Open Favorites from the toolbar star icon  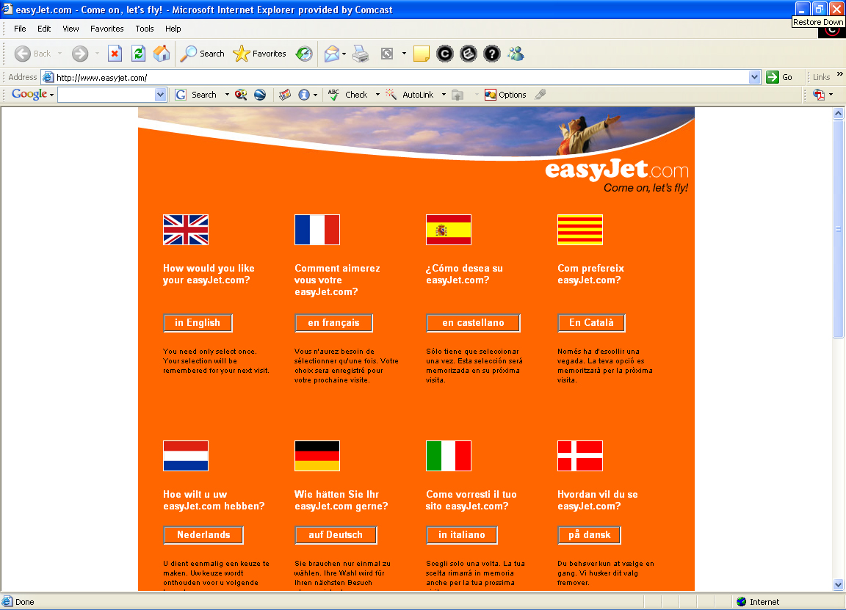point(261,53)
